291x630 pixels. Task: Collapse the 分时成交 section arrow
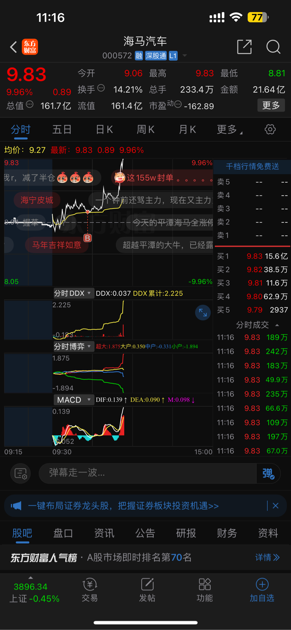[x=277, y=325]
